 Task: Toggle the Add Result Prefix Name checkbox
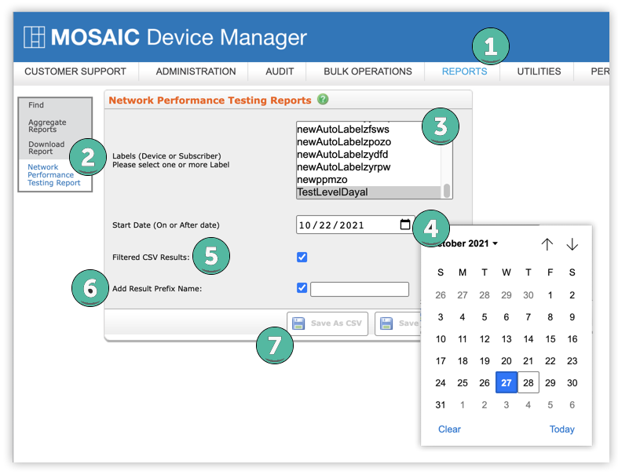302,288
